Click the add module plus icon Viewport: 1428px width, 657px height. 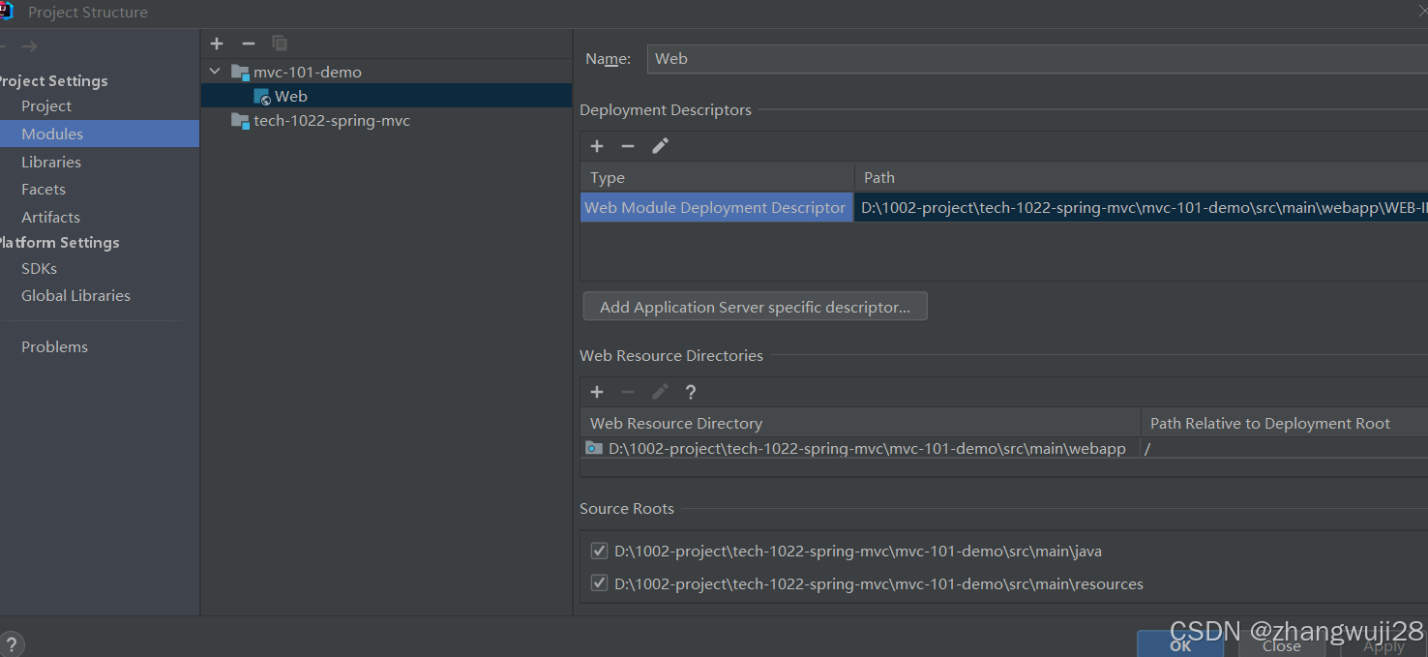point(217,44)
